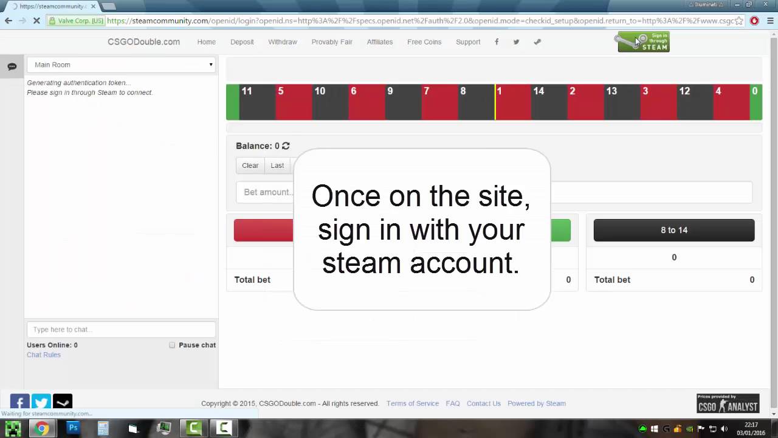Click the taskbar clock showing 22:17
Viewport: 778px width, 438px height.
pyautogui.click(x=751, y=428)
